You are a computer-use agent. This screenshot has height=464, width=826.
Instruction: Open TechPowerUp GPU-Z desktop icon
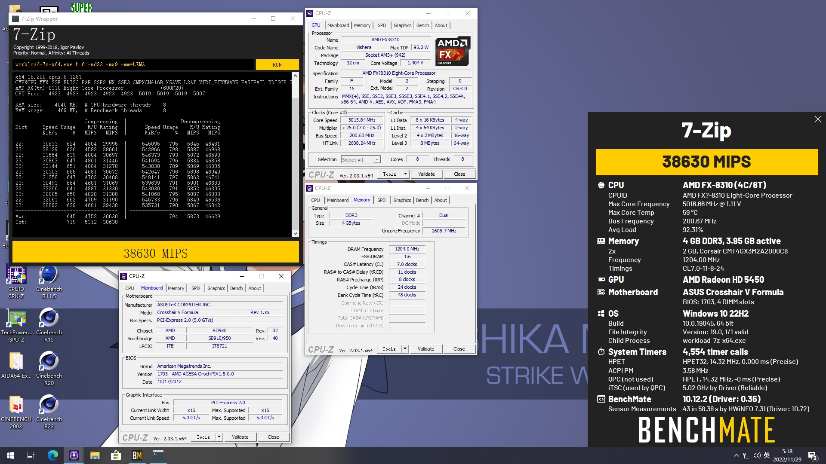point(16,325)
